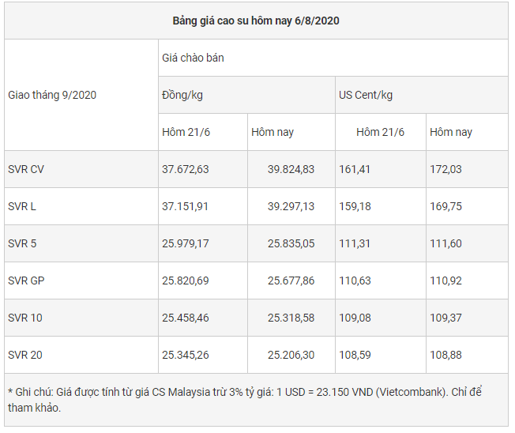
Task: Click the 25.835,05 price for SVR 5
Action: [x=291, y=243]
